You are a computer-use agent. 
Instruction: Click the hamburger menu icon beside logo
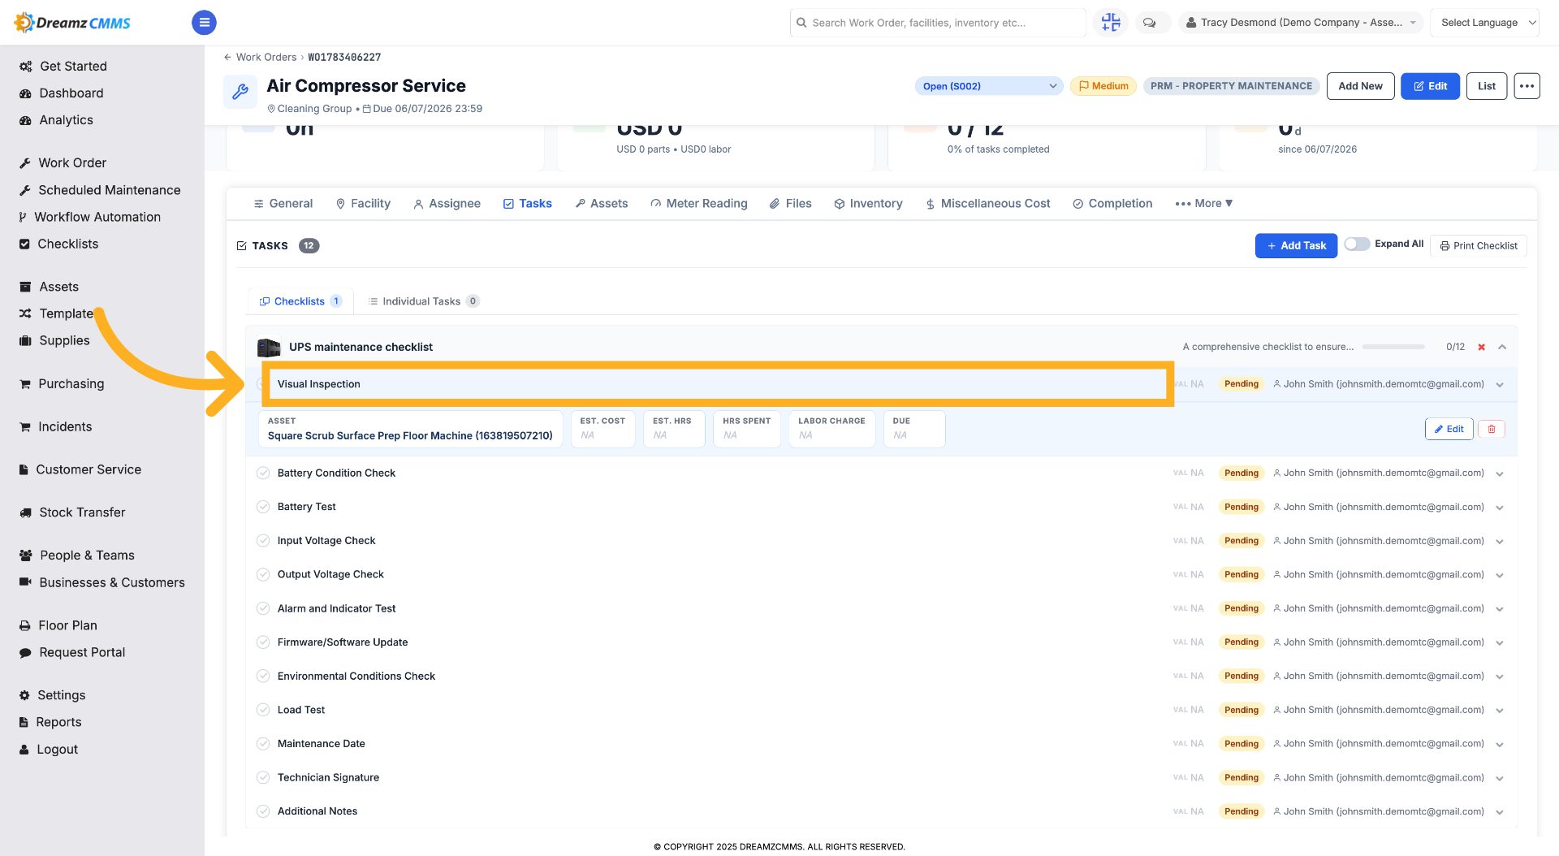[x=204, y=23]
